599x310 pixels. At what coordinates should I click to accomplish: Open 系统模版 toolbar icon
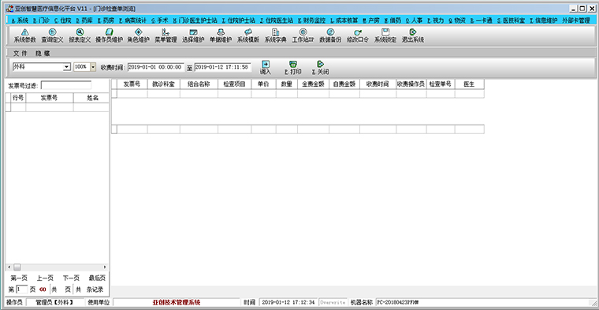click(248, 36)
